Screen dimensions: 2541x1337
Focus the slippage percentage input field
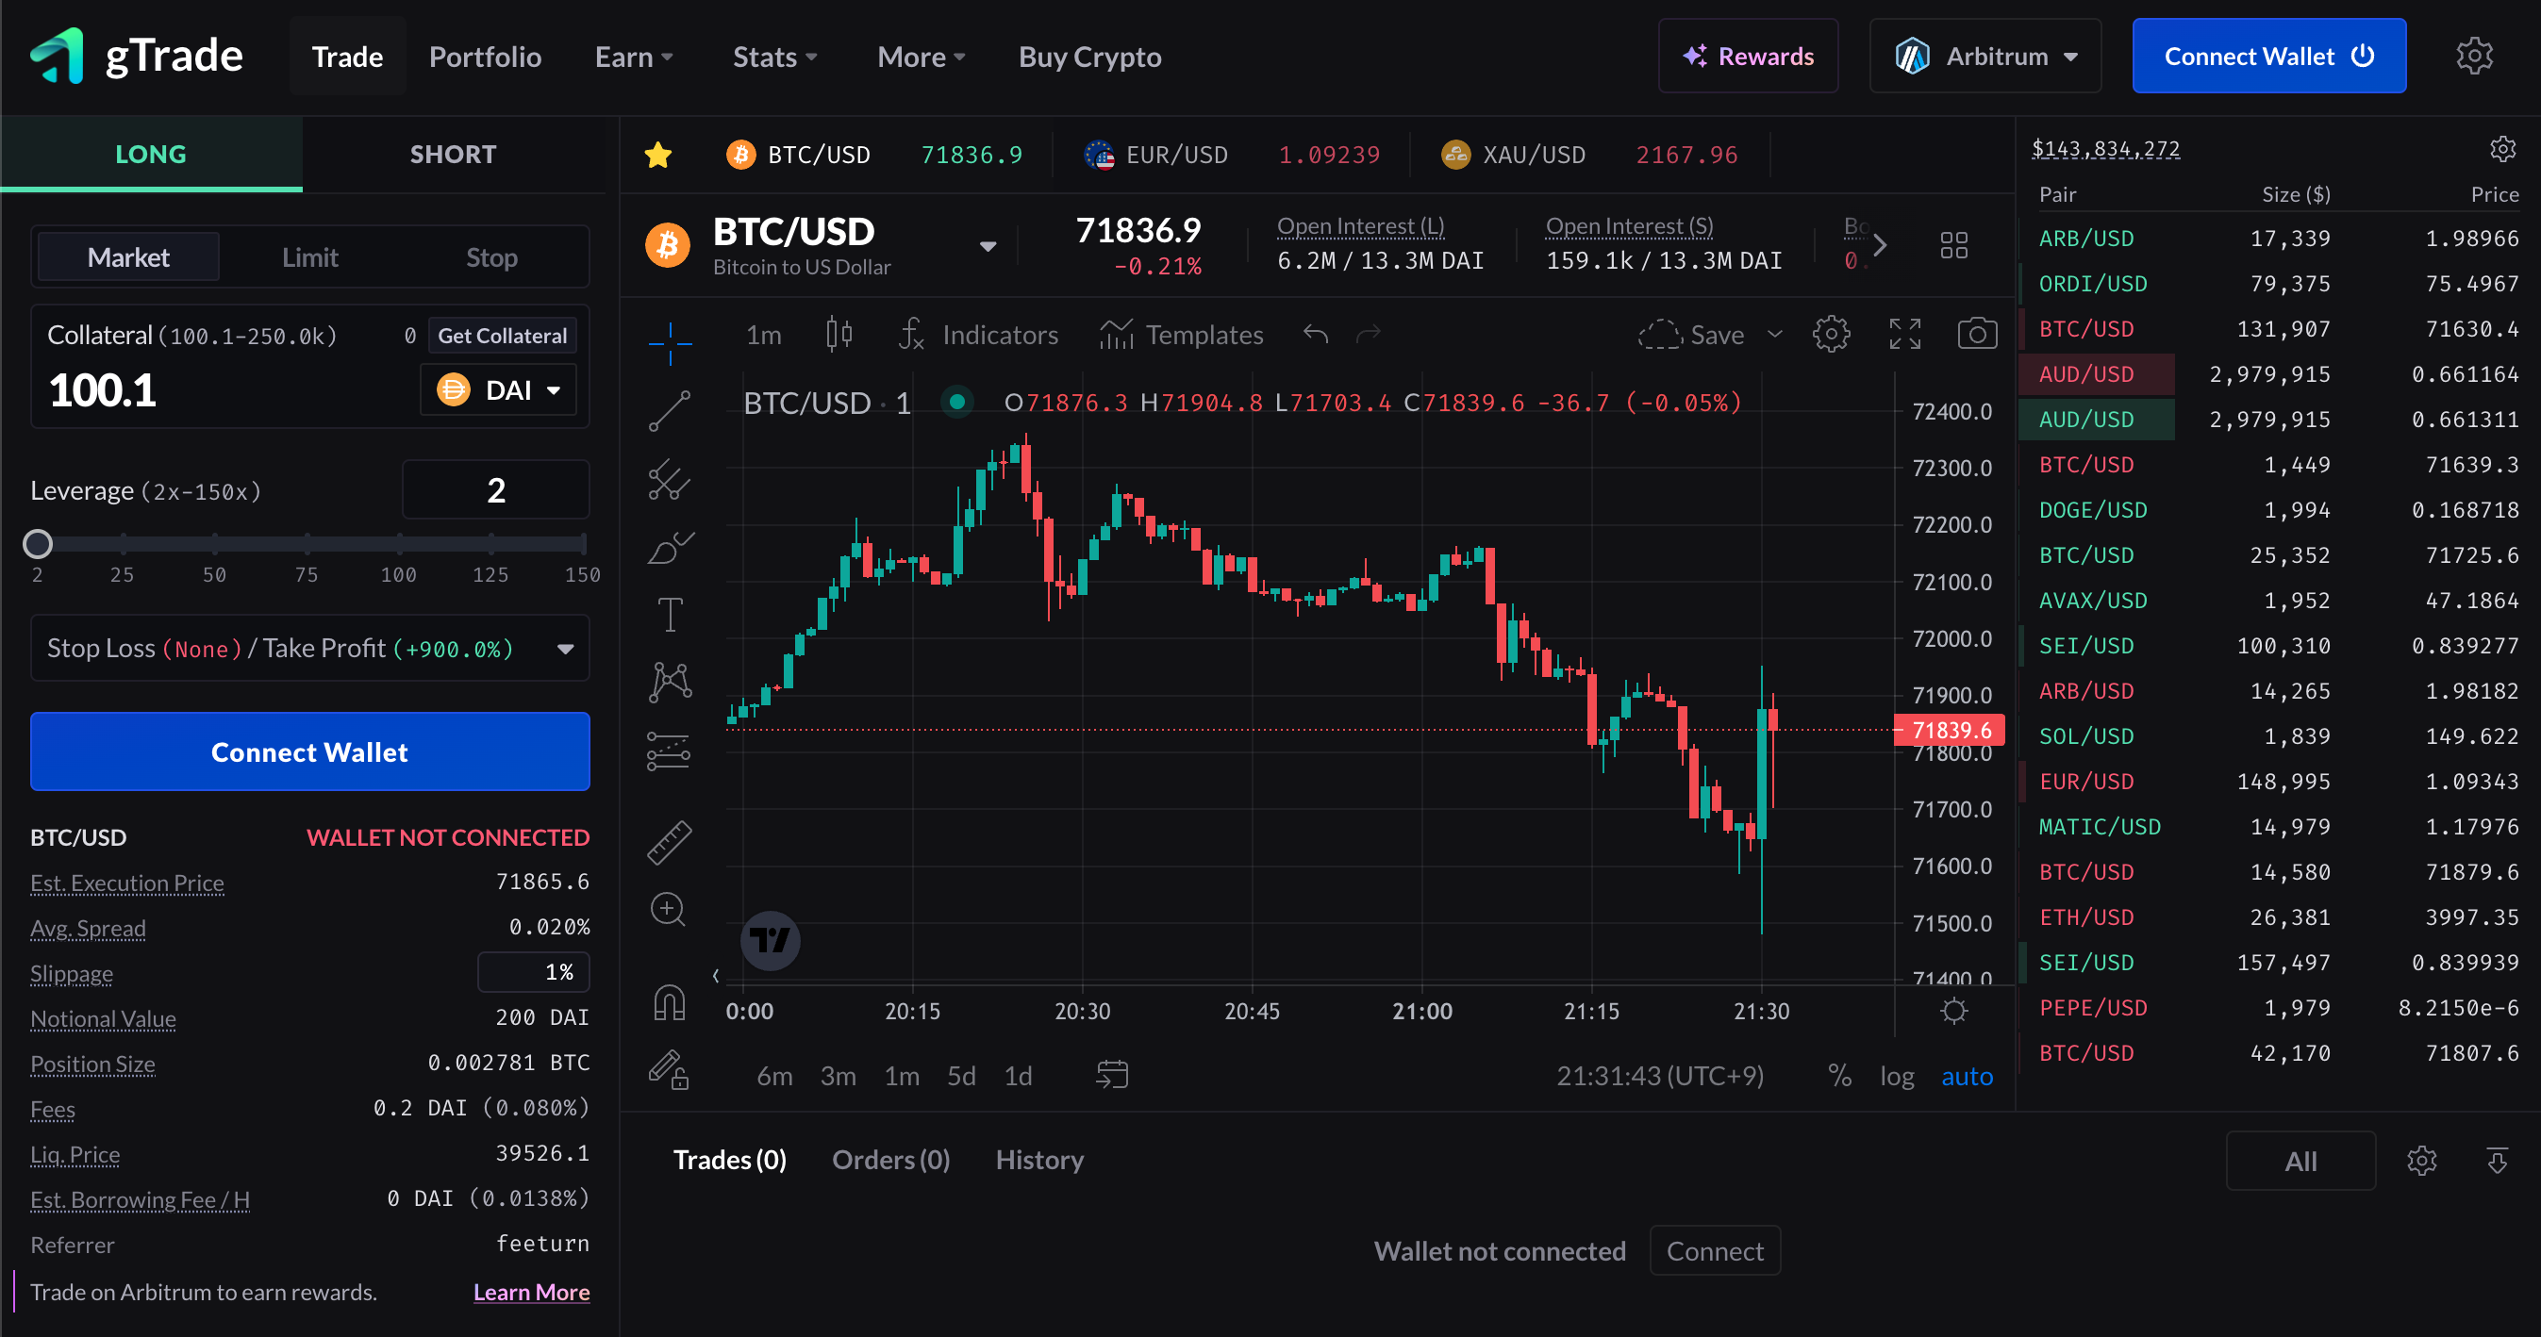(534, 972)
